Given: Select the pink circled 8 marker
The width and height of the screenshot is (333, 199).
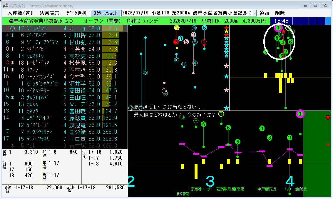Looking at the screenshot, I should (186, 42).
